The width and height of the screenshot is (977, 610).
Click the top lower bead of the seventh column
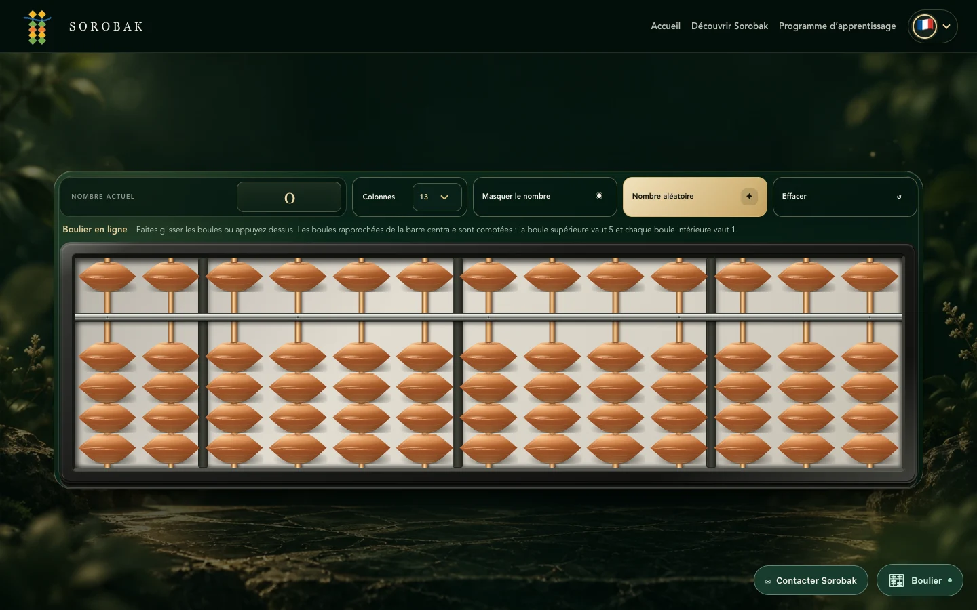point(488,357)
